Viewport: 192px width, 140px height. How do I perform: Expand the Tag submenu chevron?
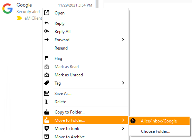tap(123, 83)
